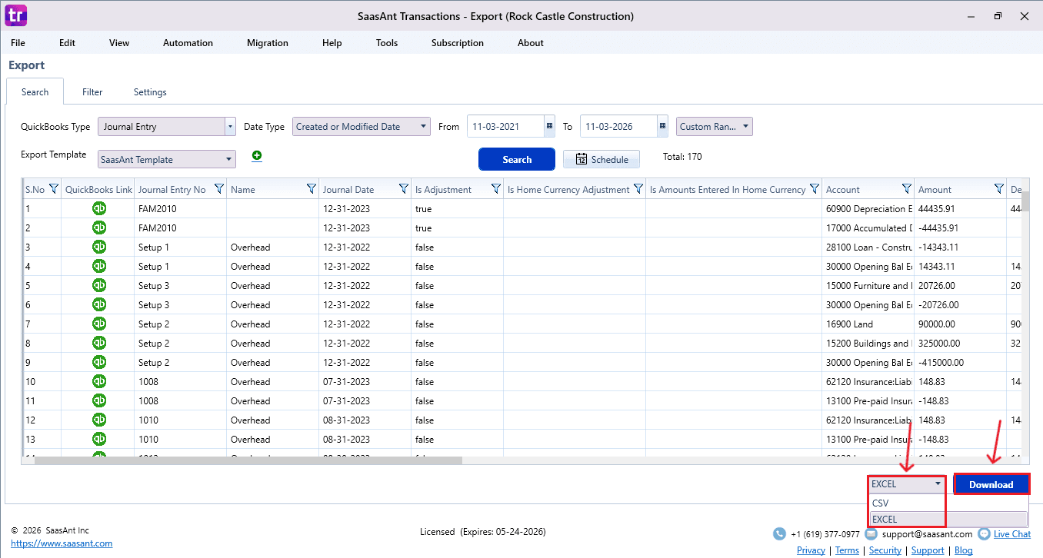Filter the Account column
The image size is (1043, 558).
tap(907, 189)
